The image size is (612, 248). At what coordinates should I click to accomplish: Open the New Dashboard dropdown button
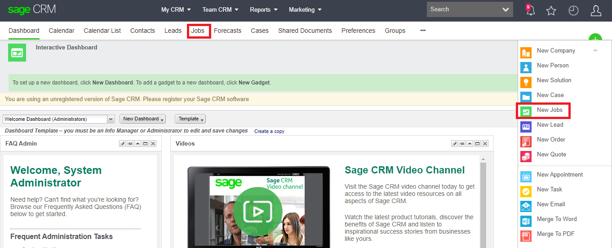click(142, 119)
